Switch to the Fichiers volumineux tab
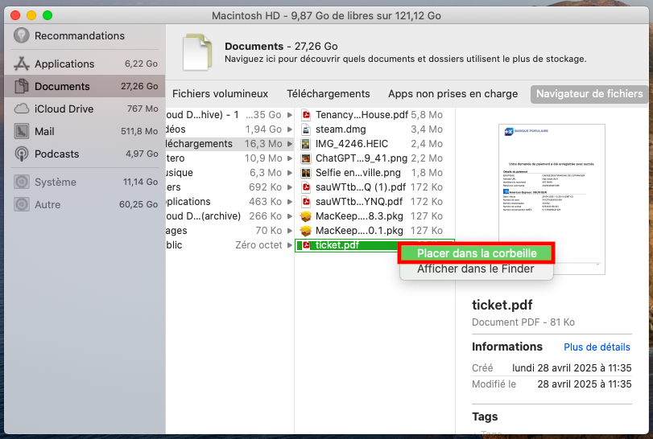Viewport: 653px width, 439px height. tap(220, 94)
